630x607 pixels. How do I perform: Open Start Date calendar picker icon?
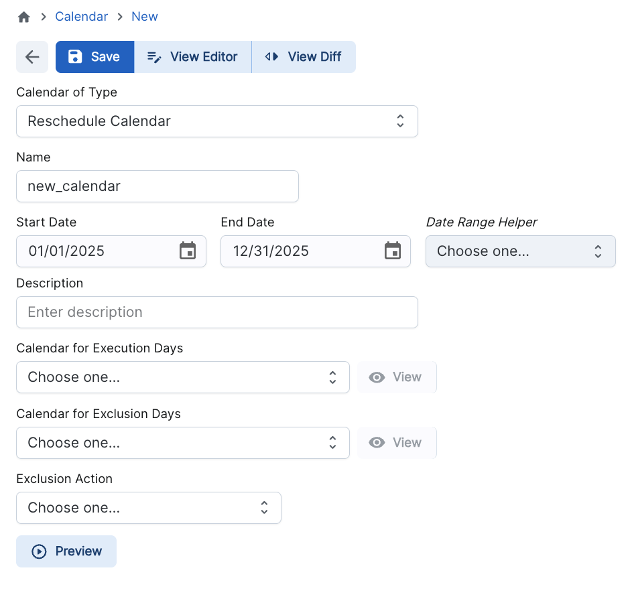click(x=188, y=251)
